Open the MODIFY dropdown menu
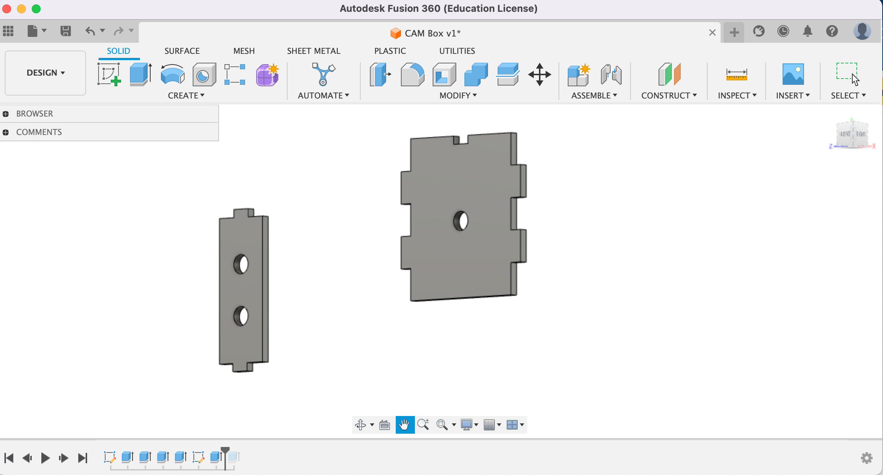The image size is (883, 475). pyautogui.click(x=458, y=95)
